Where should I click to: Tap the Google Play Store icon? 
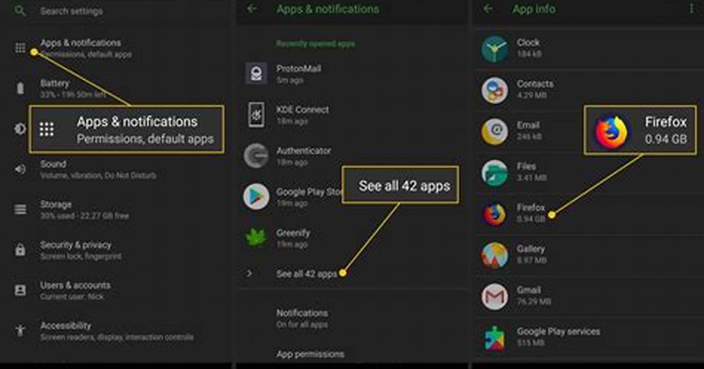(x=257, y=196)
